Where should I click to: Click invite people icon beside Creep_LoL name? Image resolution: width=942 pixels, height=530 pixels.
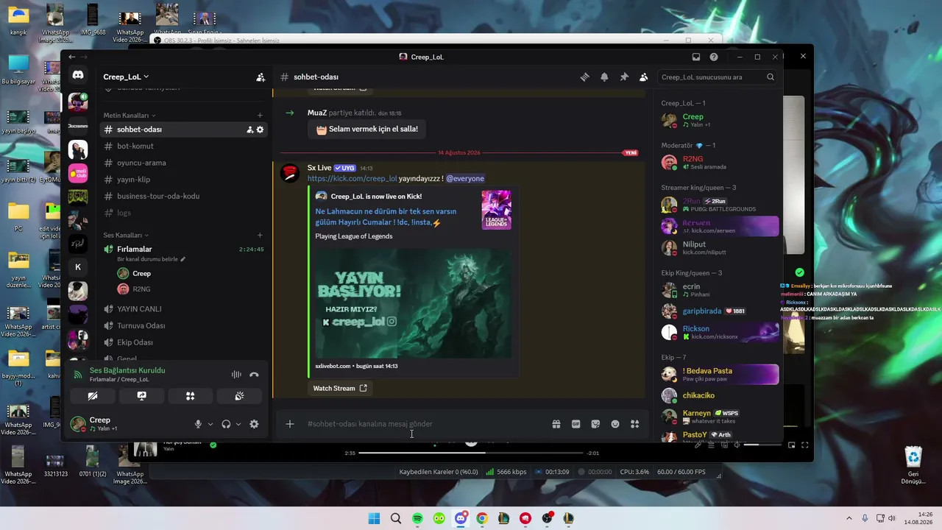[261, 77]
